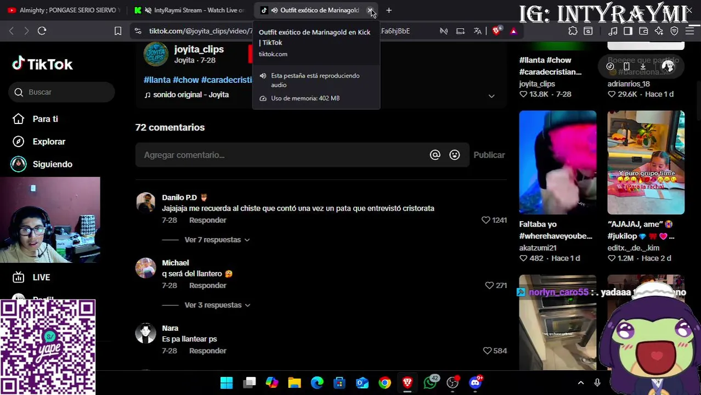Open site settings icon in address bar
Viewport: 701px width, 395px height.
pos(138,31)
